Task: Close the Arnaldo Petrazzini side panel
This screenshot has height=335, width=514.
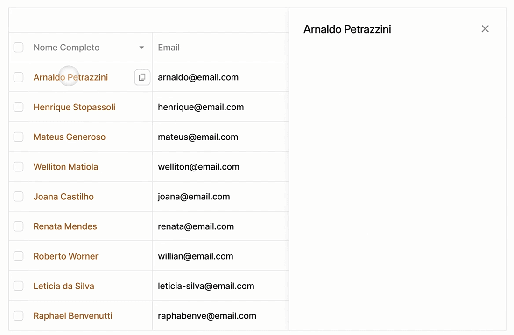Action: pyautogui.click(x=485, y=29)
